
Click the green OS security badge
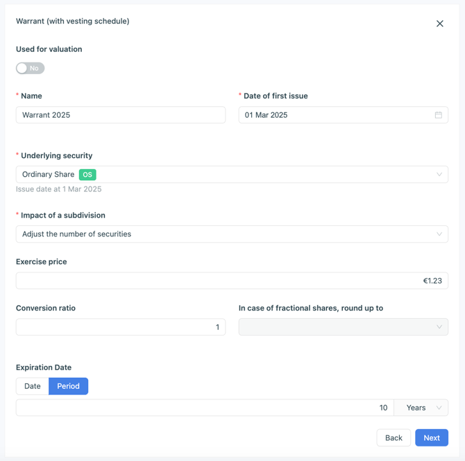tap(87, 175)
